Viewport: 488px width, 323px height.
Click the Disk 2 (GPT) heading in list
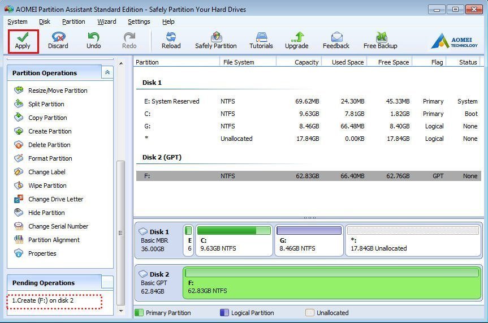tap(162, 157)
